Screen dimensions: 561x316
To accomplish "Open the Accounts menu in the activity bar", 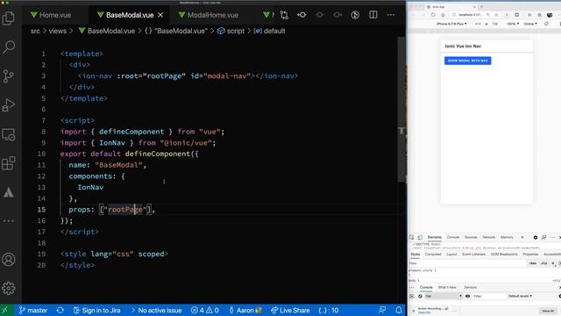I will 9,259.
